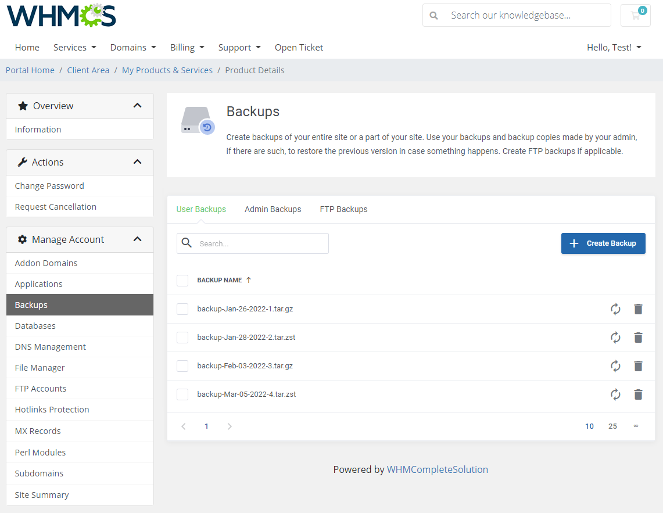Delete backup-Mar-05-2022-4.tar.zst using trash icon

pos(638,394)
